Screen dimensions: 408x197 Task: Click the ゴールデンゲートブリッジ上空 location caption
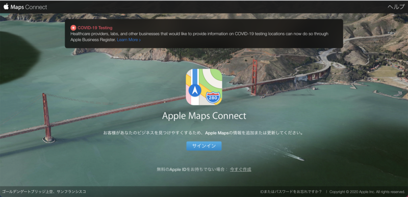(44, 192)
